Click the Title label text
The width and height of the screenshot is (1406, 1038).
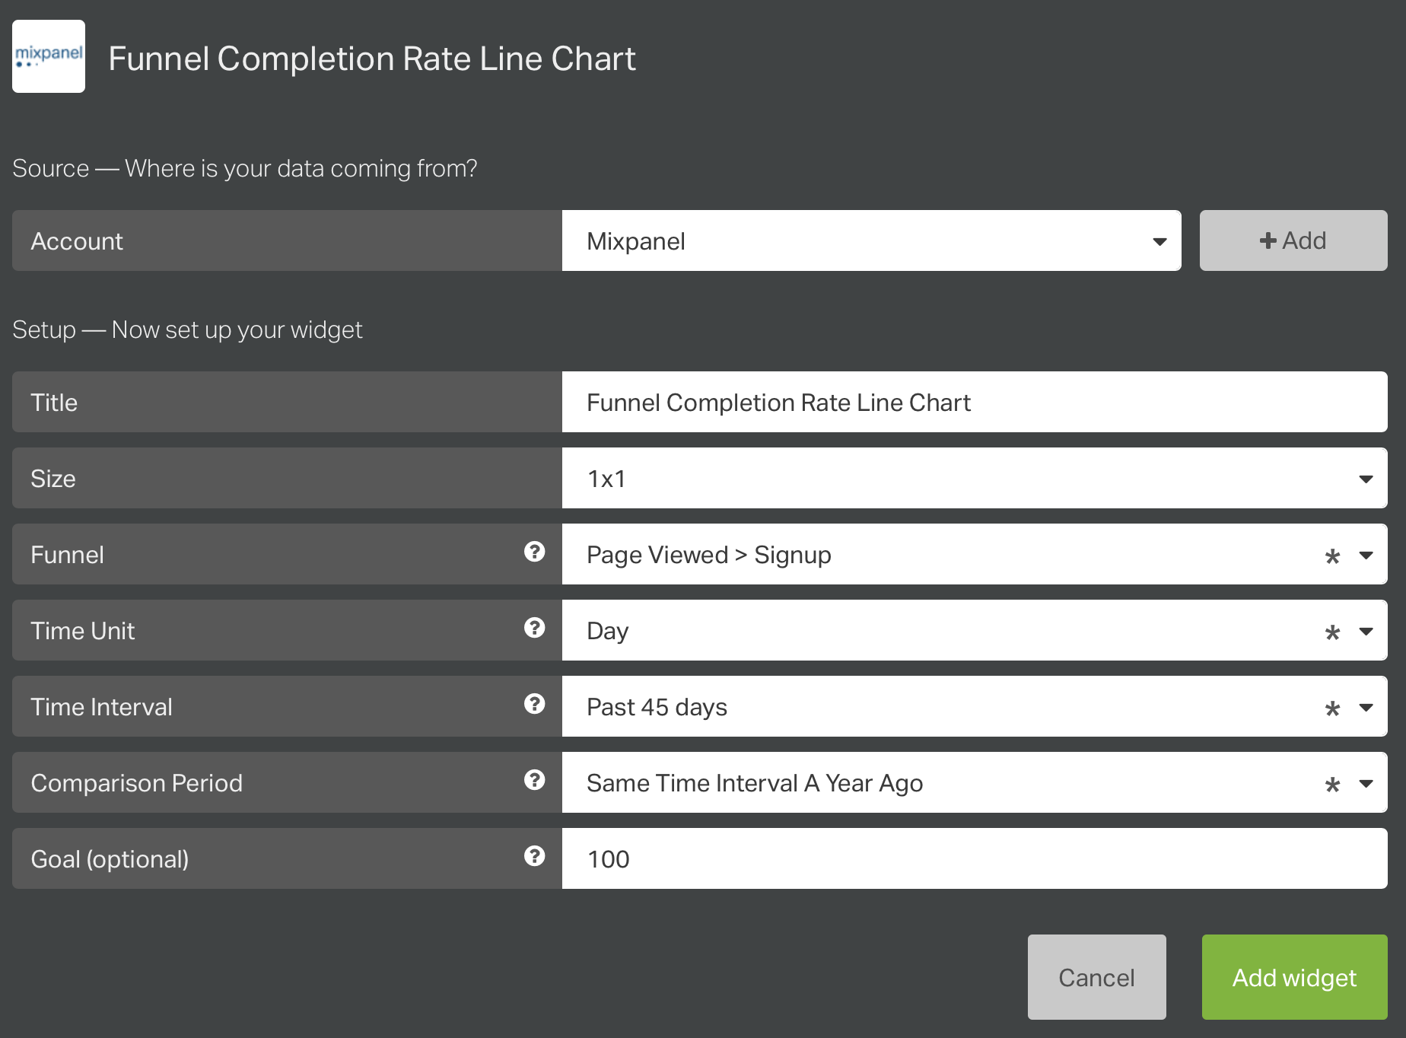[x=54, y=403]
